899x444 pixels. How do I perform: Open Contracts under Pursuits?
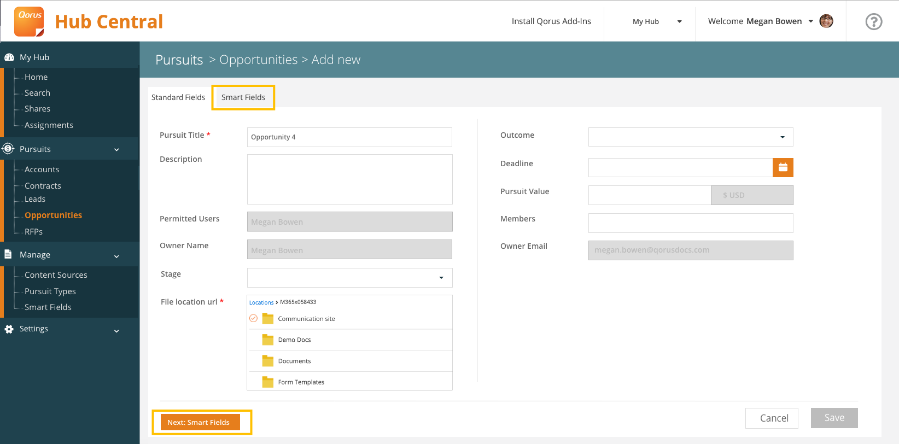coord(43,186)
